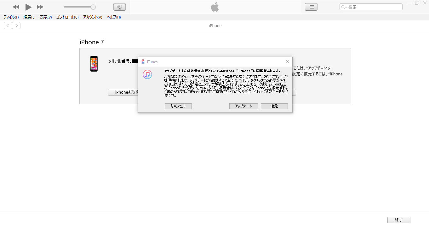Restore the iTunes window size
The image size is (429, 229).
(x=417, y=3)
